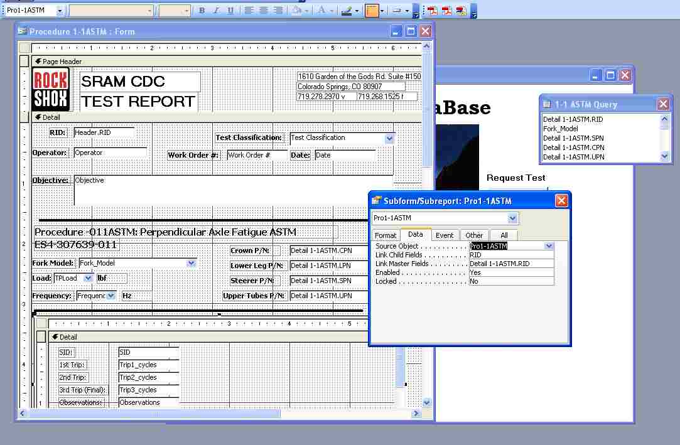The width and height of the screenshot is (680, 445).
Task: Click the first red PDF toolbar icon
Action: (x=432, y=11)
